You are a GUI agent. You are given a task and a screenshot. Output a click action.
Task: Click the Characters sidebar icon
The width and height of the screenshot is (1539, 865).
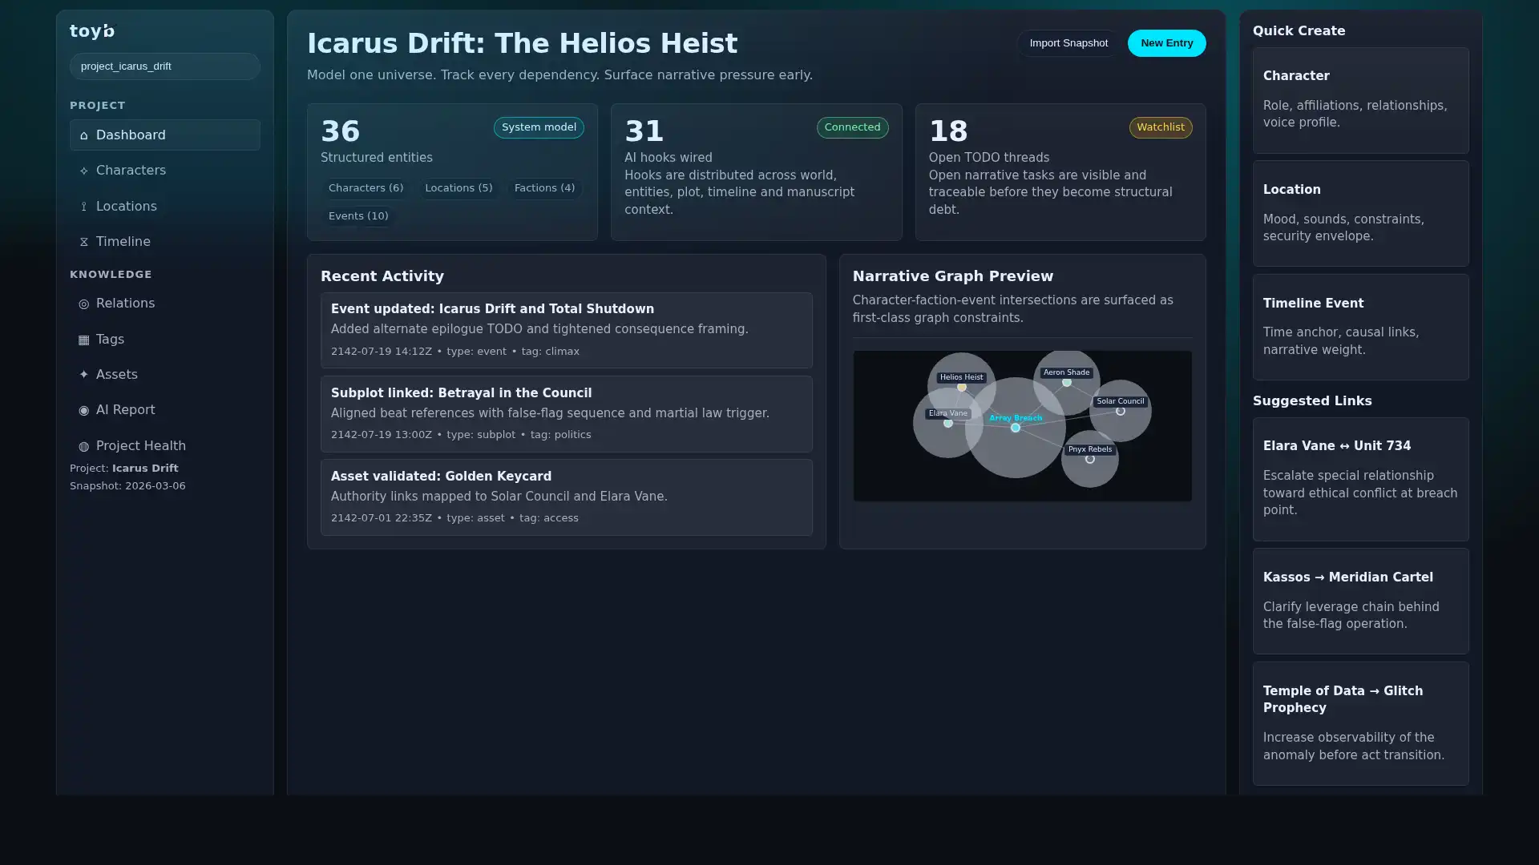coord(83,171)
